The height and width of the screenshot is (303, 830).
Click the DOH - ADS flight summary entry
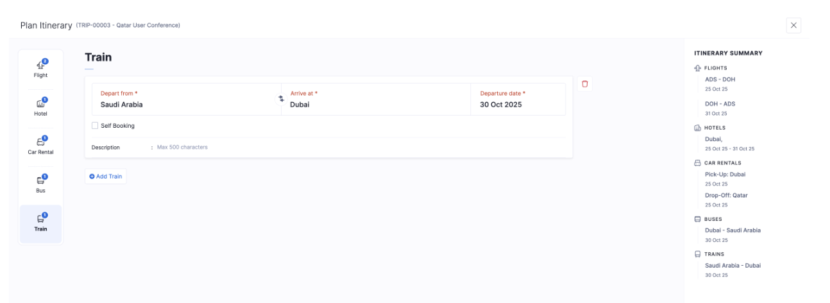pos(720,104)
